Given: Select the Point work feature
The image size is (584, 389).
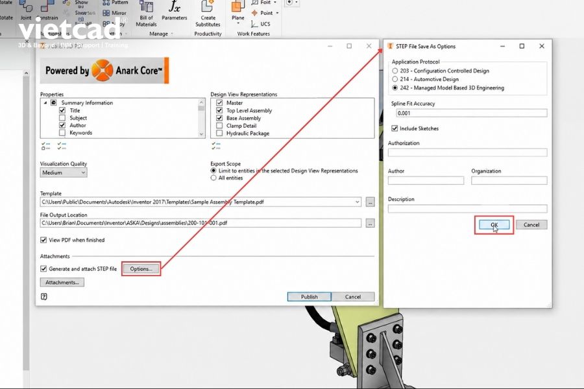Looking at the screenshot, I should point(262,13).
